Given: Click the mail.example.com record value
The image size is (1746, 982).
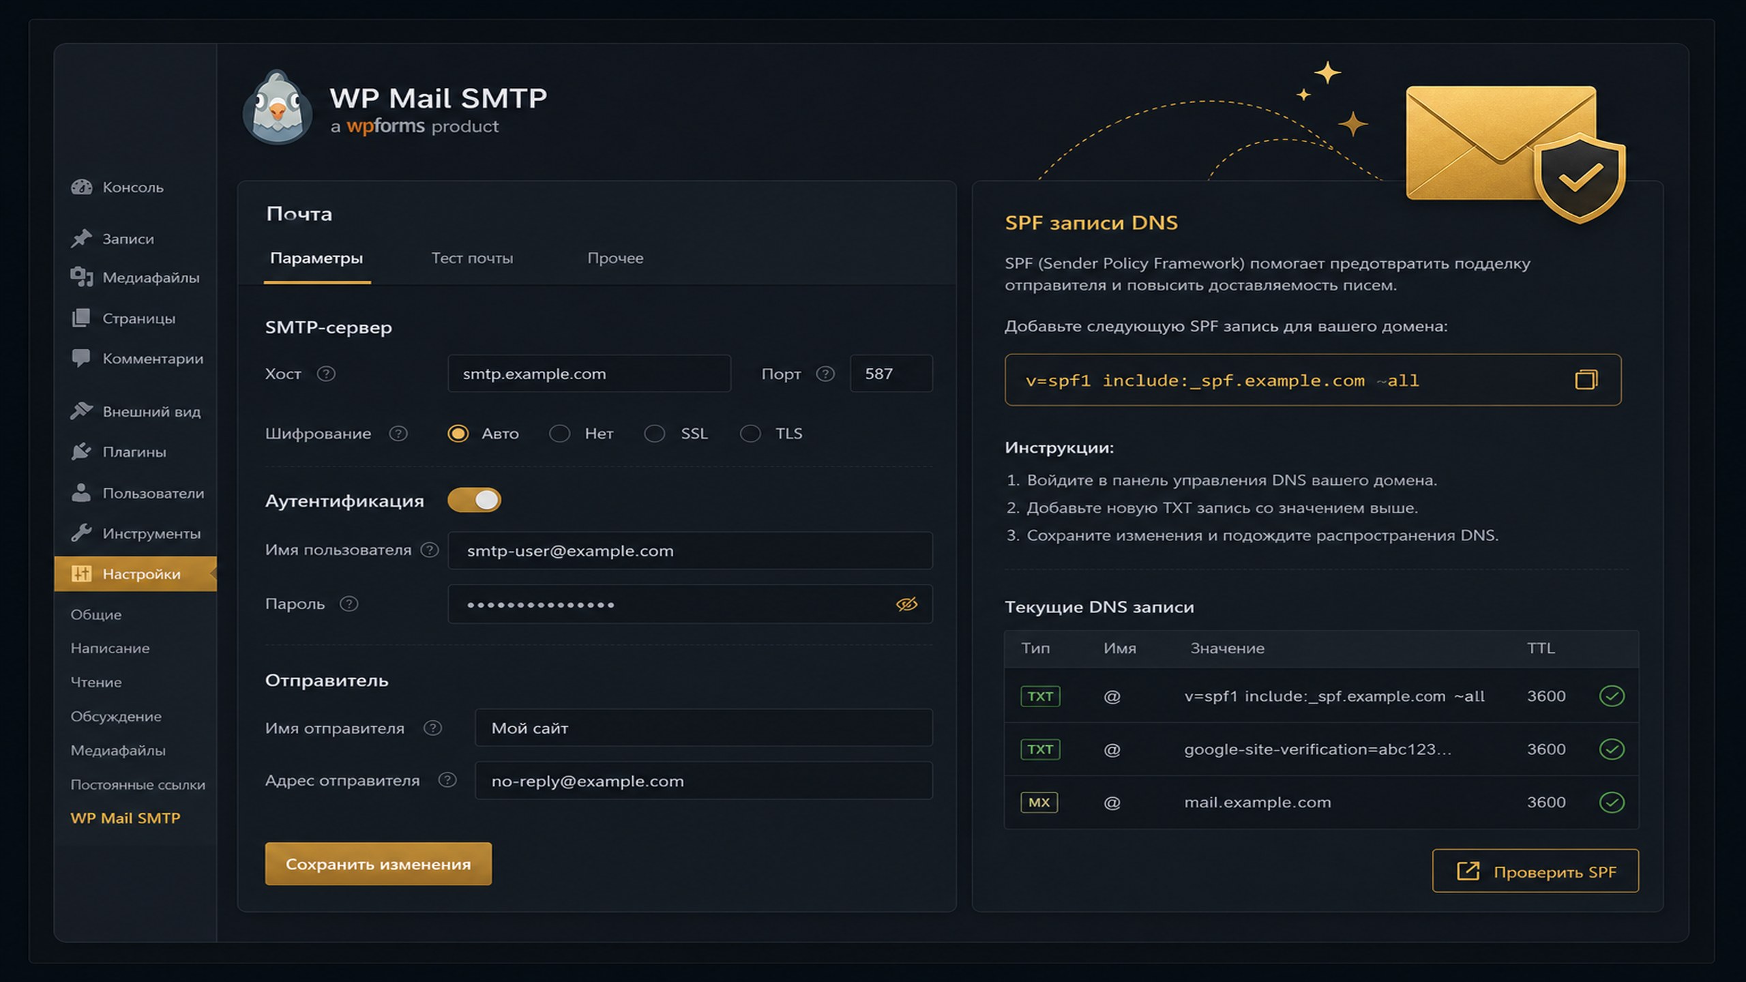Looking at the screenshot, I should point(1258,803).
